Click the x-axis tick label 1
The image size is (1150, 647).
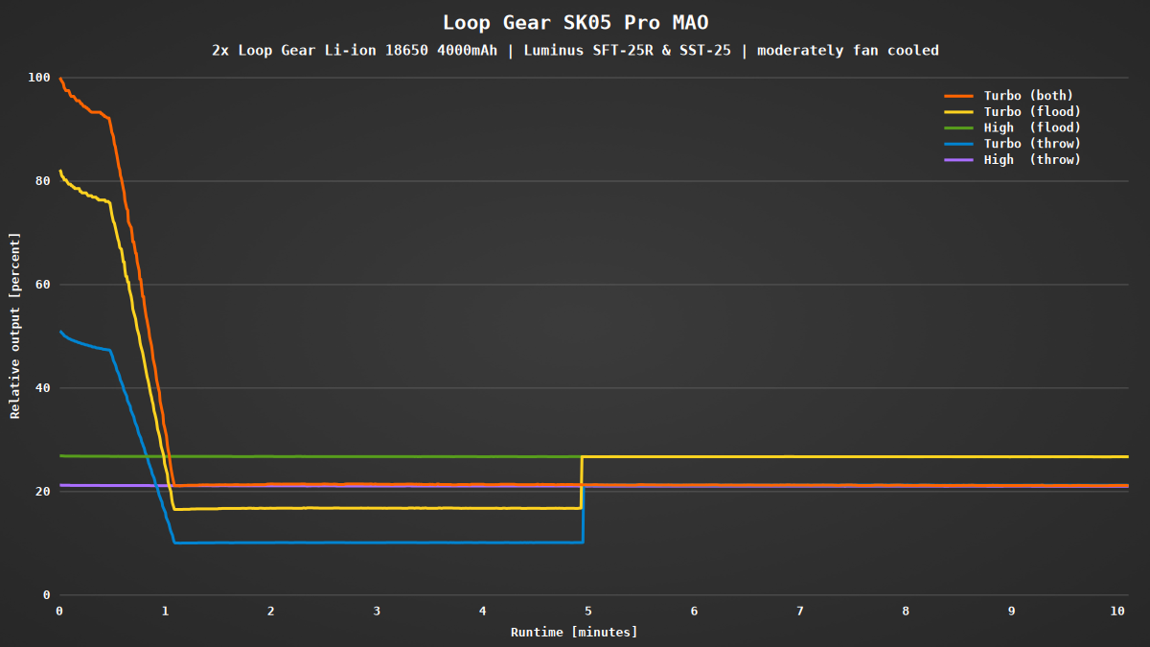165,611
